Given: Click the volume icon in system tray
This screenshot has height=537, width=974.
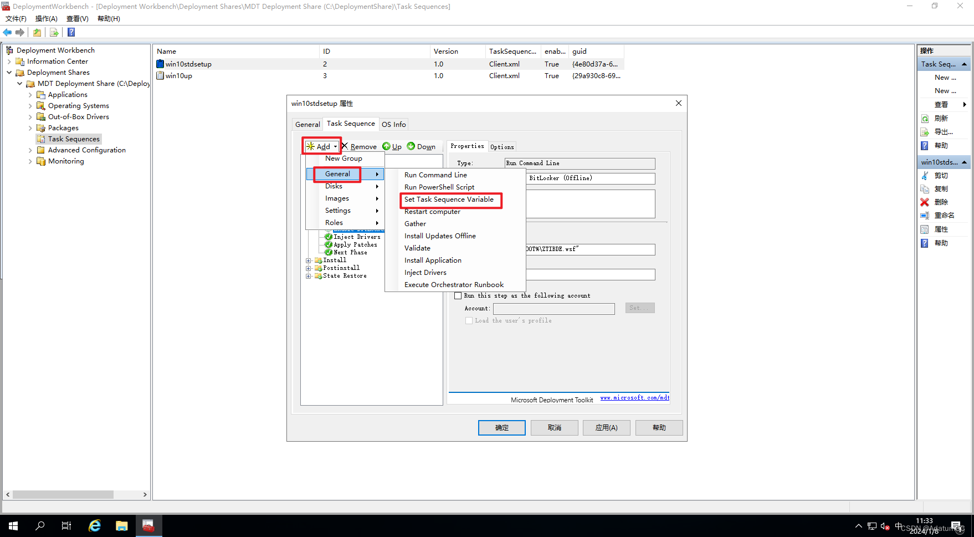Looking at the screenshot, I should tap(885, 526).
